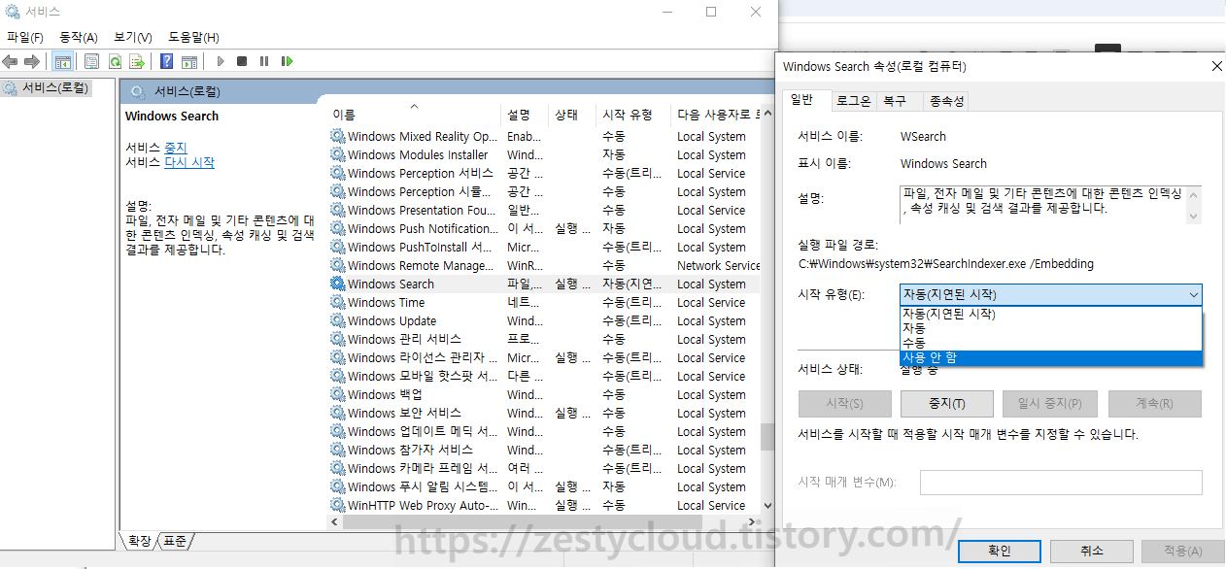This screenshot has height=569, width=1226.
Task: Select the Windows Push Notification row name
Action: click(423, 228)
